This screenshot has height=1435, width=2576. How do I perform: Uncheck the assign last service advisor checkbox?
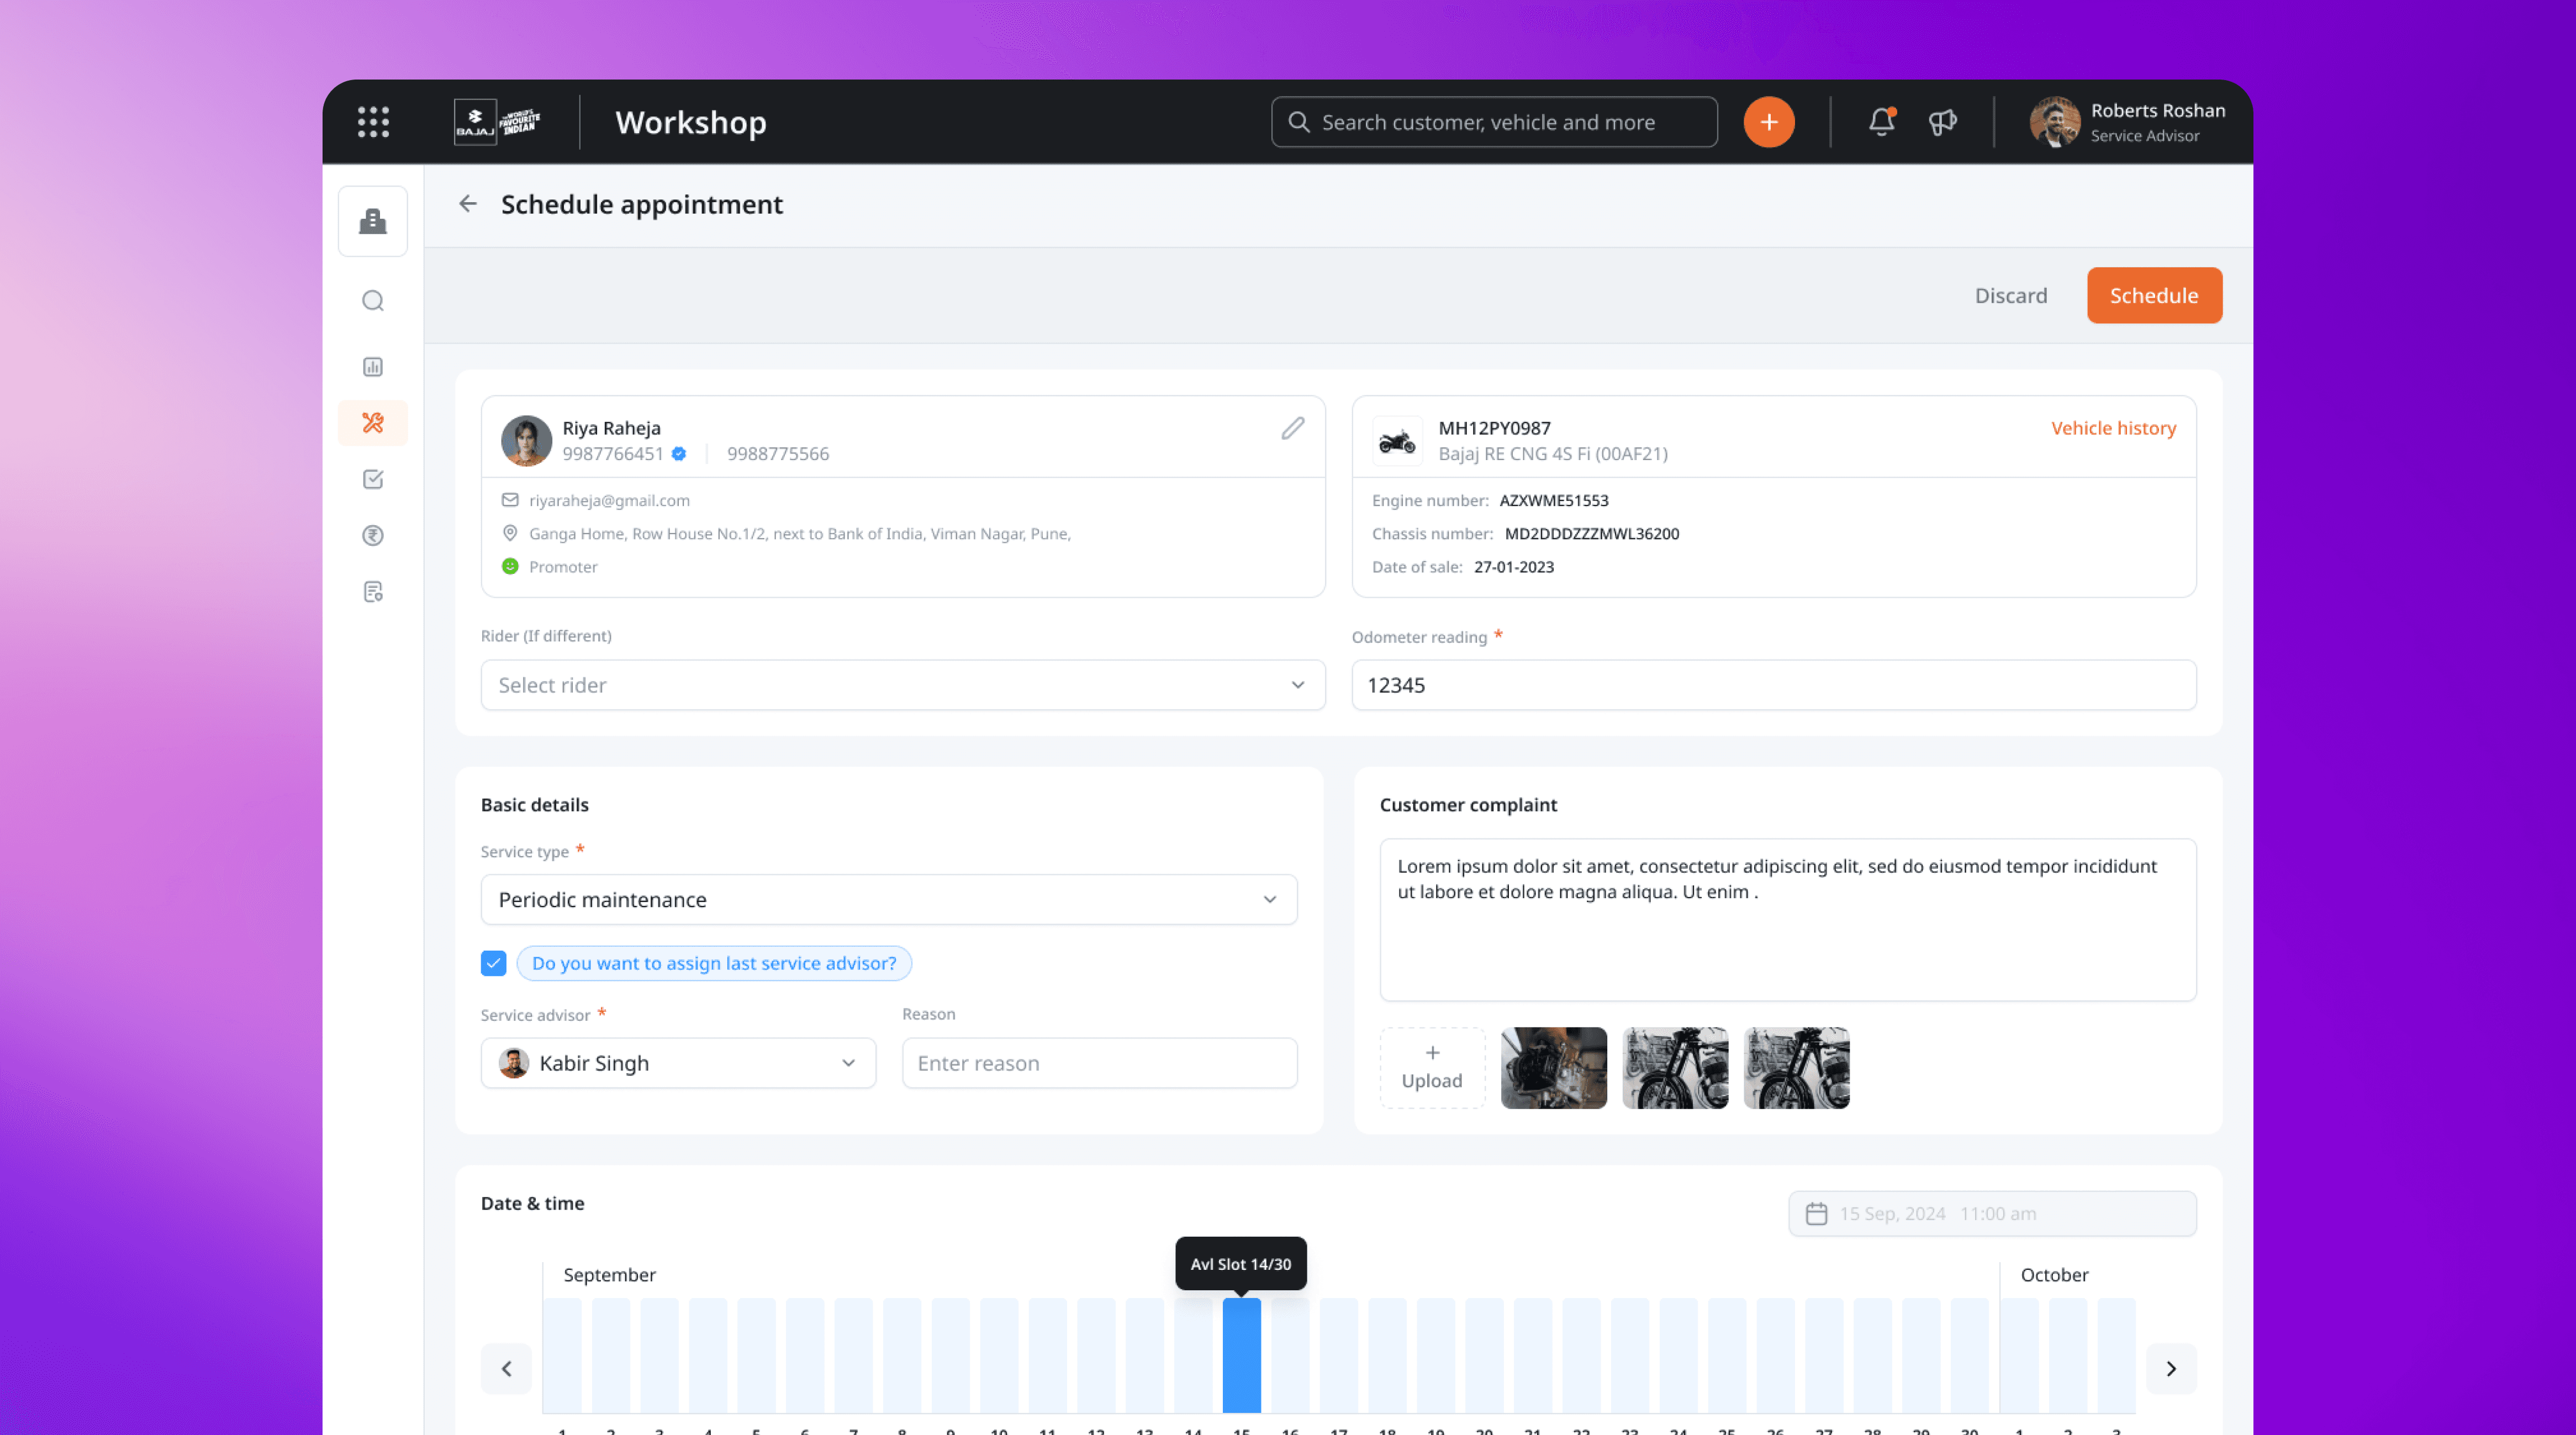[x=493, y=963]
